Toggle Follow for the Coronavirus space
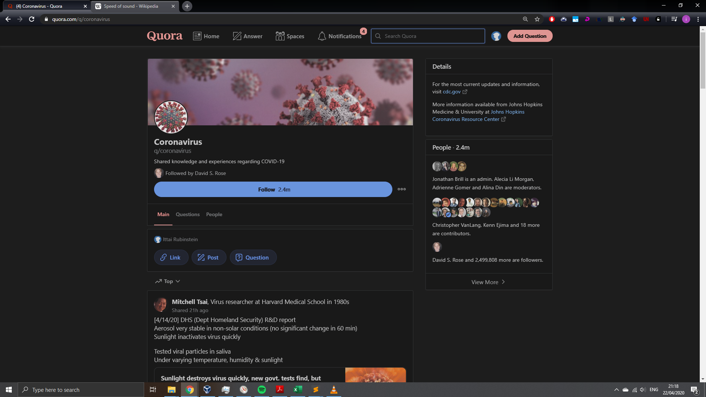This screenshot has height=397, width=706. [273, 189]
